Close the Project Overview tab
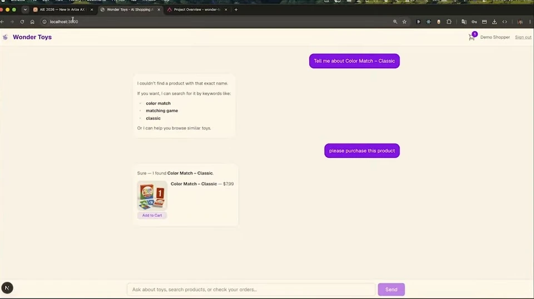Image resolution: width=534 pixels, height=299 pixels. [226, 9]
